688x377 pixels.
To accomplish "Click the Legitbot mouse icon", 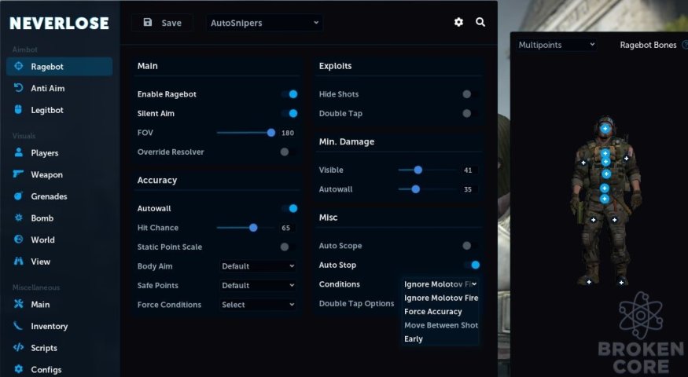I will click(18, 110).
